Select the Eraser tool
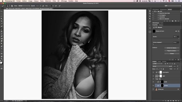Viewport: 182px width, 102px height. click(x=1, y=36)
